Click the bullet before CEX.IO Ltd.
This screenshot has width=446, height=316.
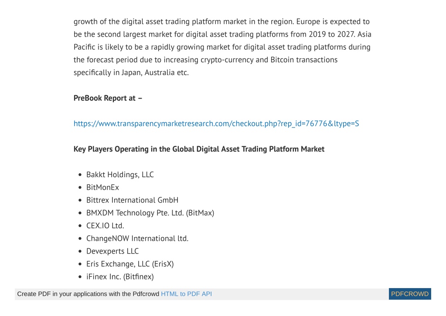point(80,226)
